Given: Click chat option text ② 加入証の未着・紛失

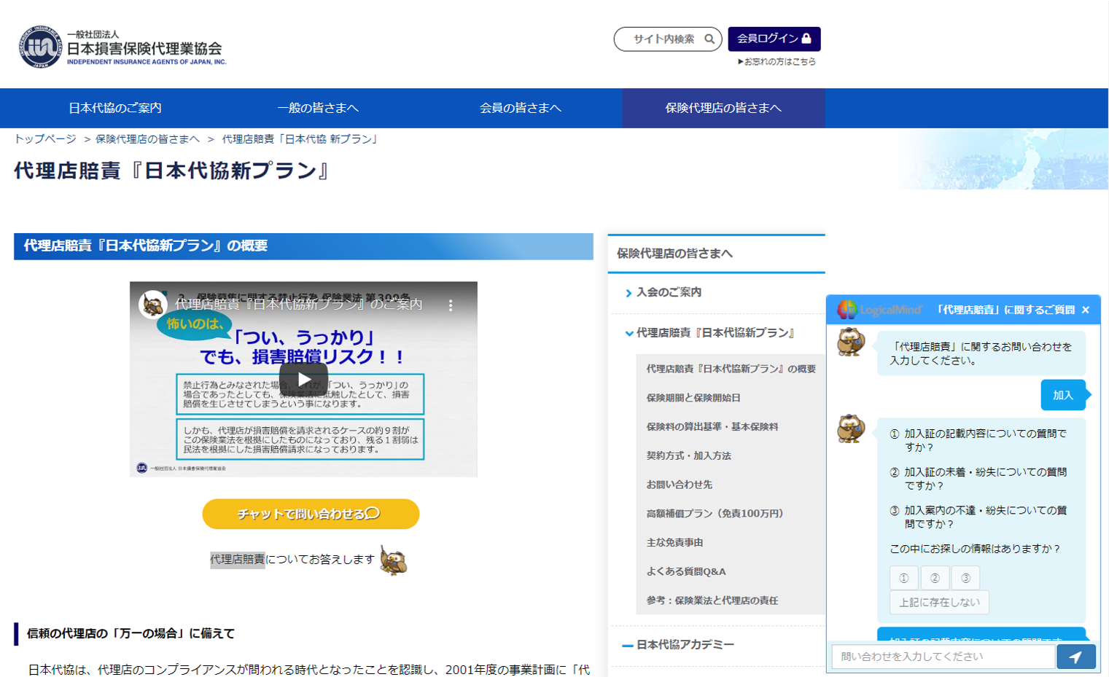Looking at the screenshot, I should [978, 479].
